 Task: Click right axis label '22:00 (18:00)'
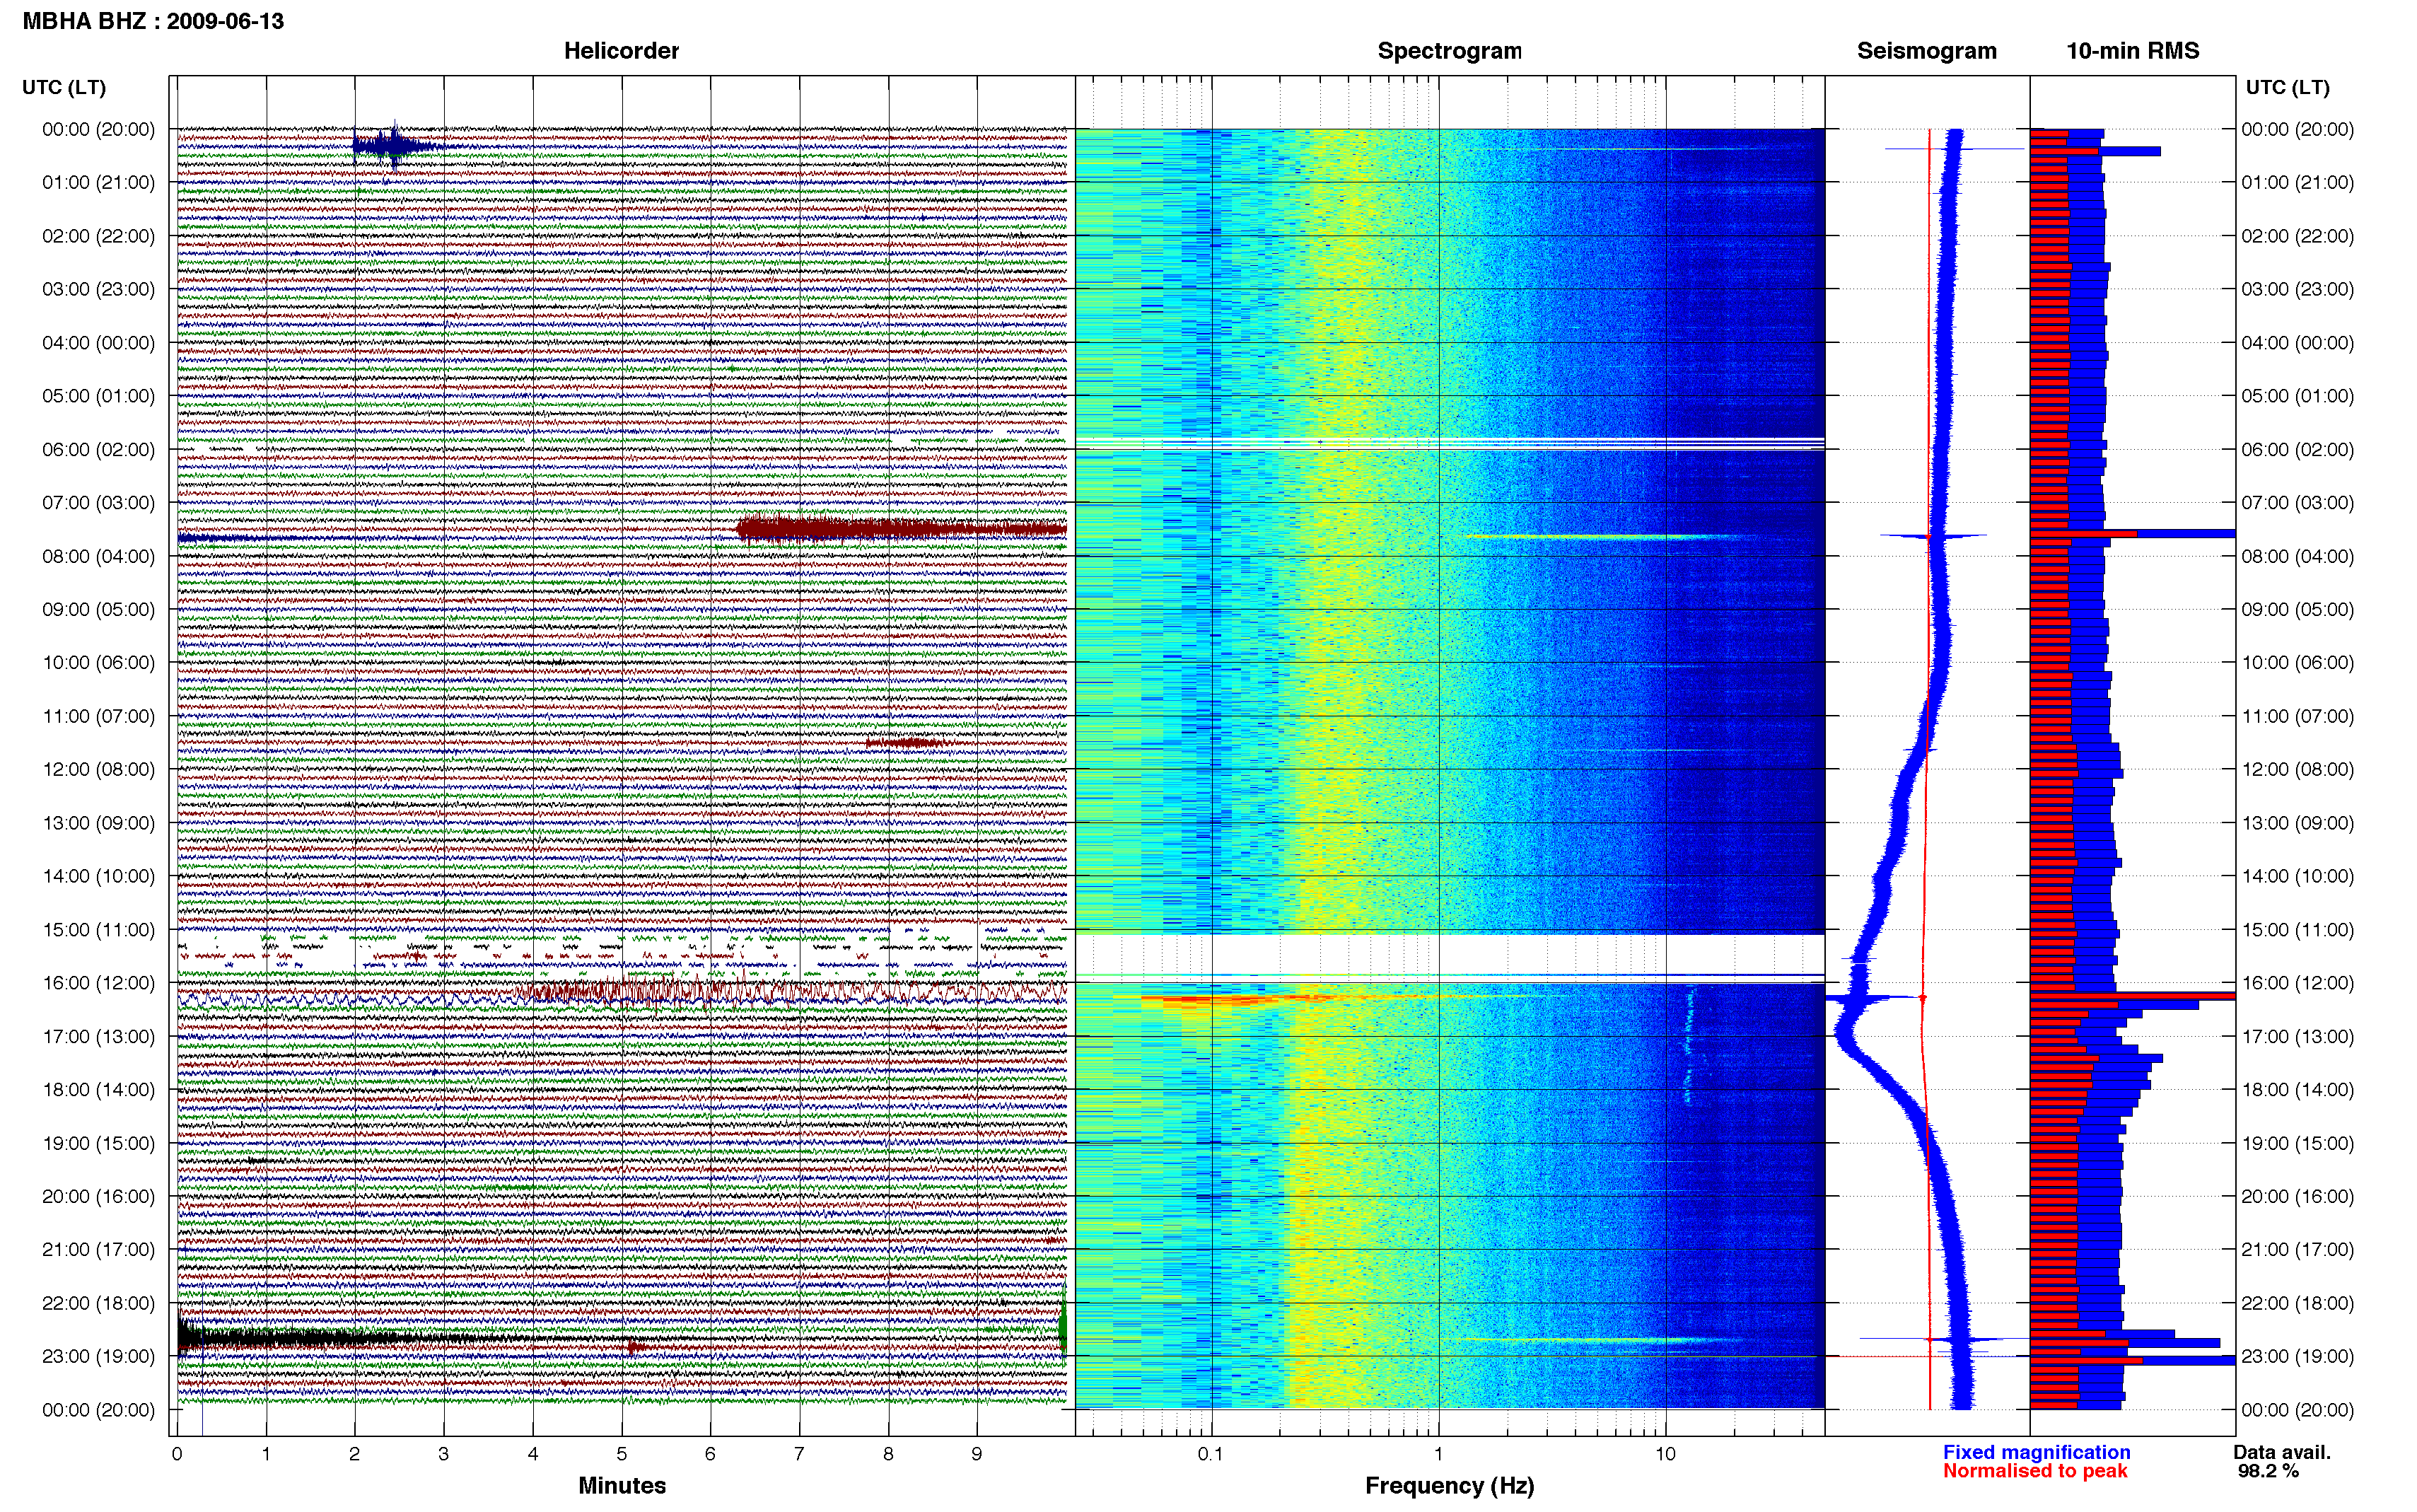point(2297,1303)
